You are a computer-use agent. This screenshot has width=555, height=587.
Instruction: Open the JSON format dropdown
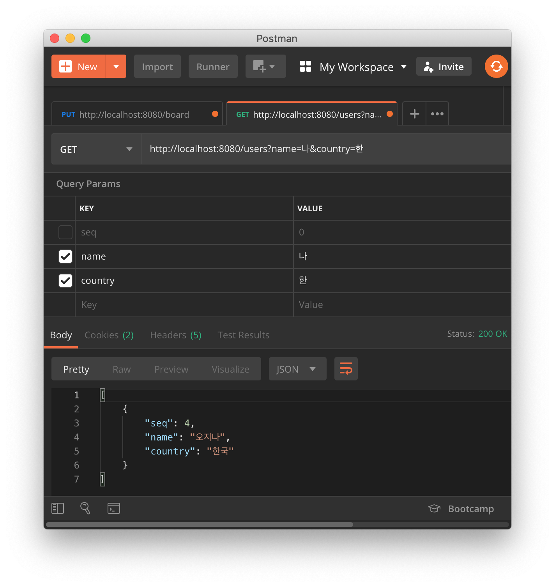[x=297, y=369]
